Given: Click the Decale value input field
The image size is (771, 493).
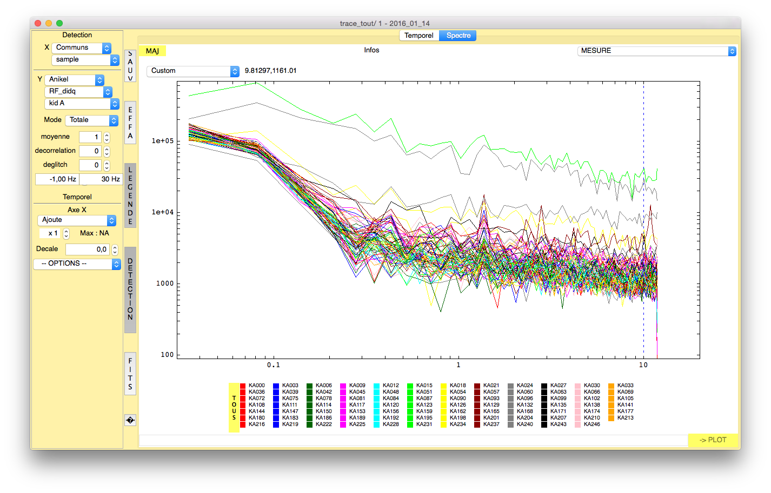Looking at the screenshot, I should [x=87, y=249].
